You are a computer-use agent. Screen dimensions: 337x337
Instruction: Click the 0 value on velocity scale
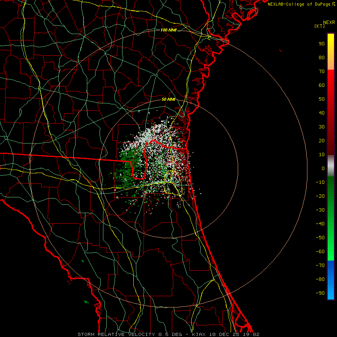point(323,168)
